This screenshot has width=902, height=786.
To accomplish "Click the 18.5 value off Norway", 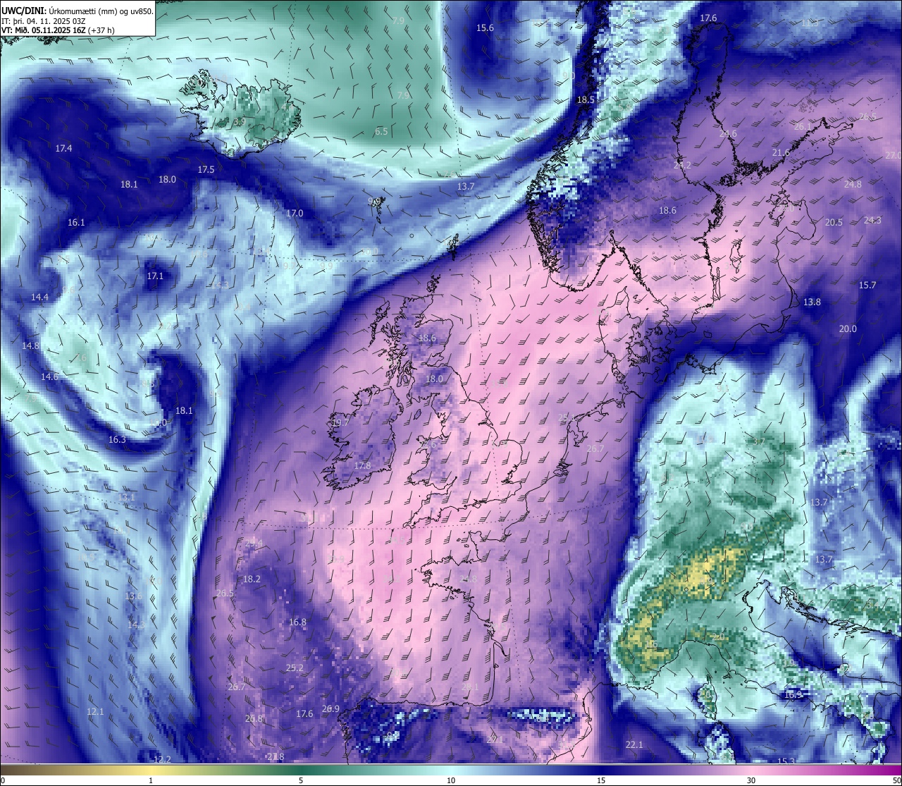I will [586, 100].
